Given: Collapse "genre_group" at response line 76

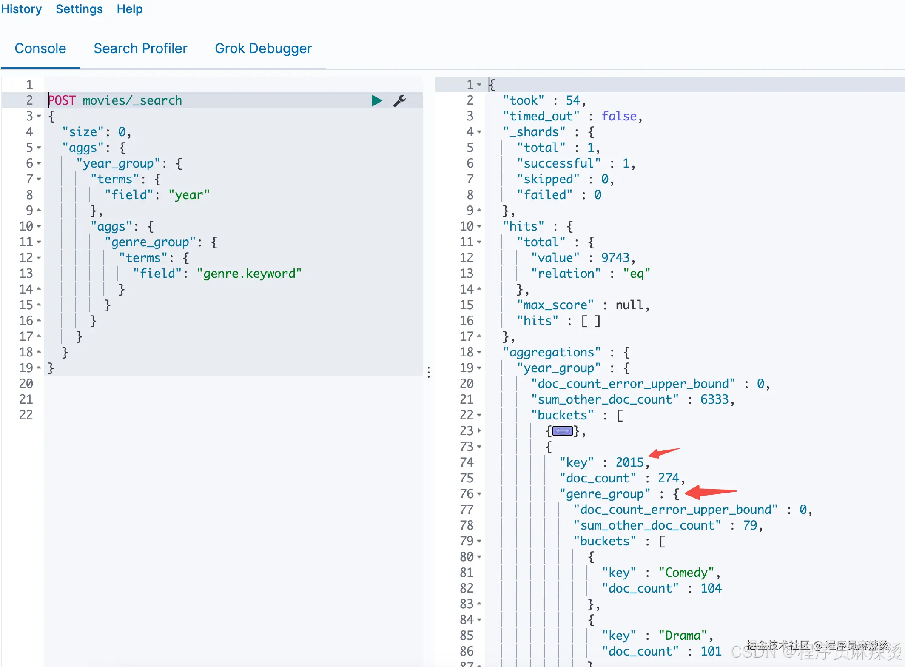Looking at the screenshot, I should 479,494.
